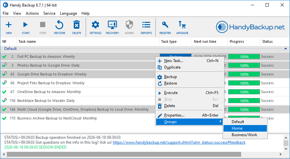This screenshot has width=290, height=159.
Task: Click progress bar of OneDrive Backup task
Action: coord(244,92)
